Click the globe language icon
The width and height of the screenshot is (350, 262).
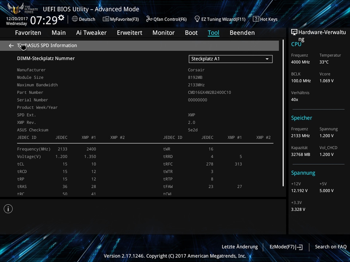(75, 19)
